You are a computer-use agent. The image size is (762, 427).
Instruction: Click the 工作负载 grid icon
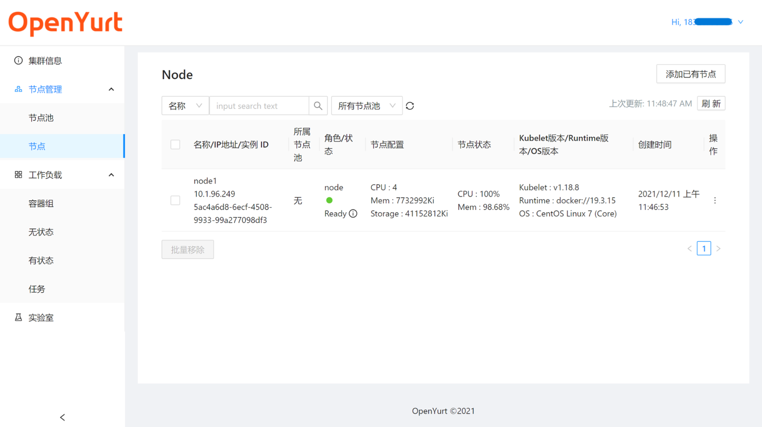[x=18, y=175]
